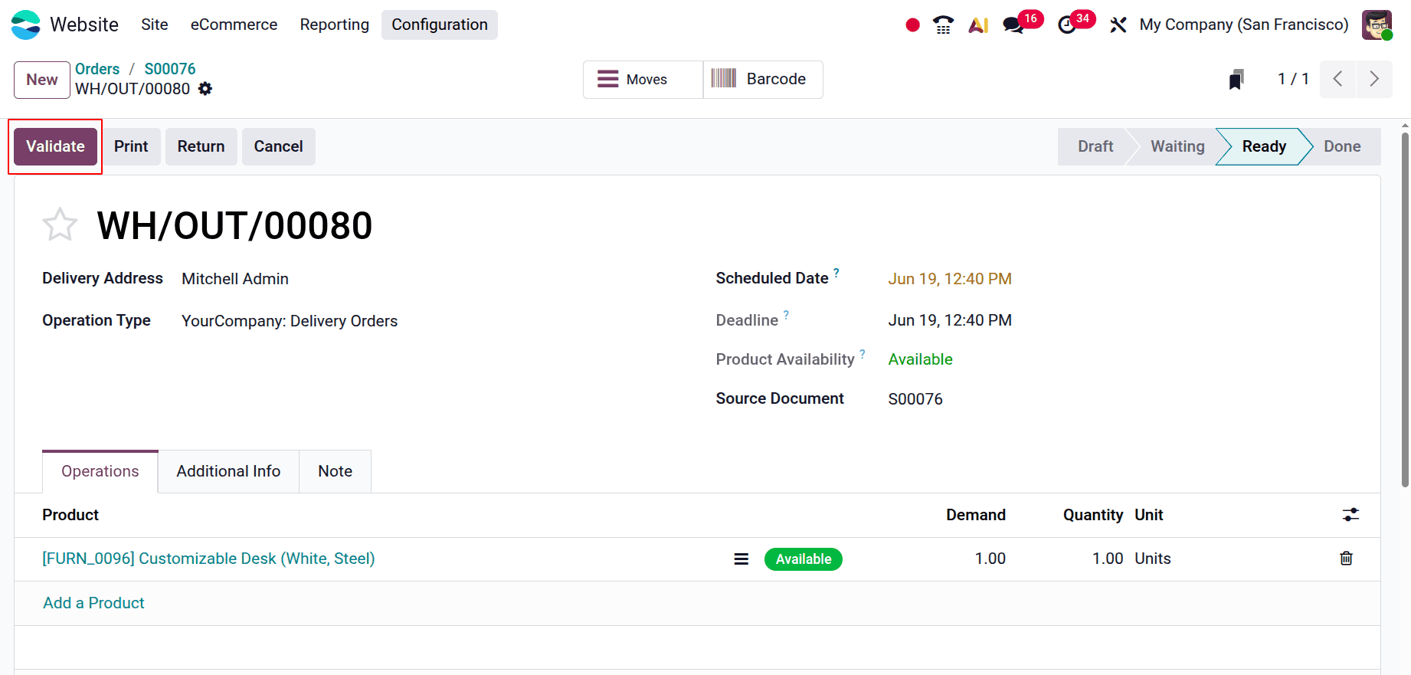Go to S00076 breadcrumb link

click(x=170, y=69)
